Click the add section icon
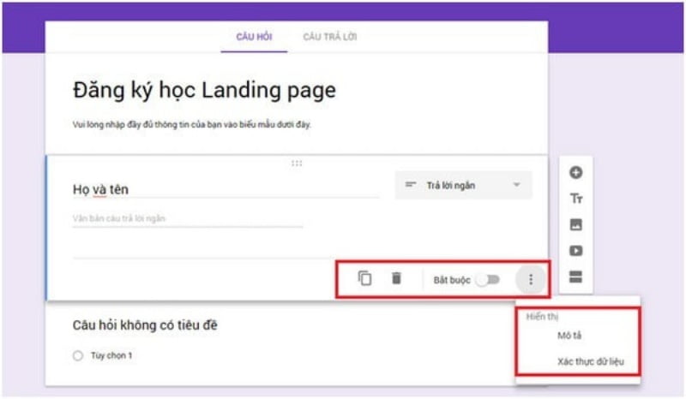This screenshot has width=686, height=399. coord(576,277)
